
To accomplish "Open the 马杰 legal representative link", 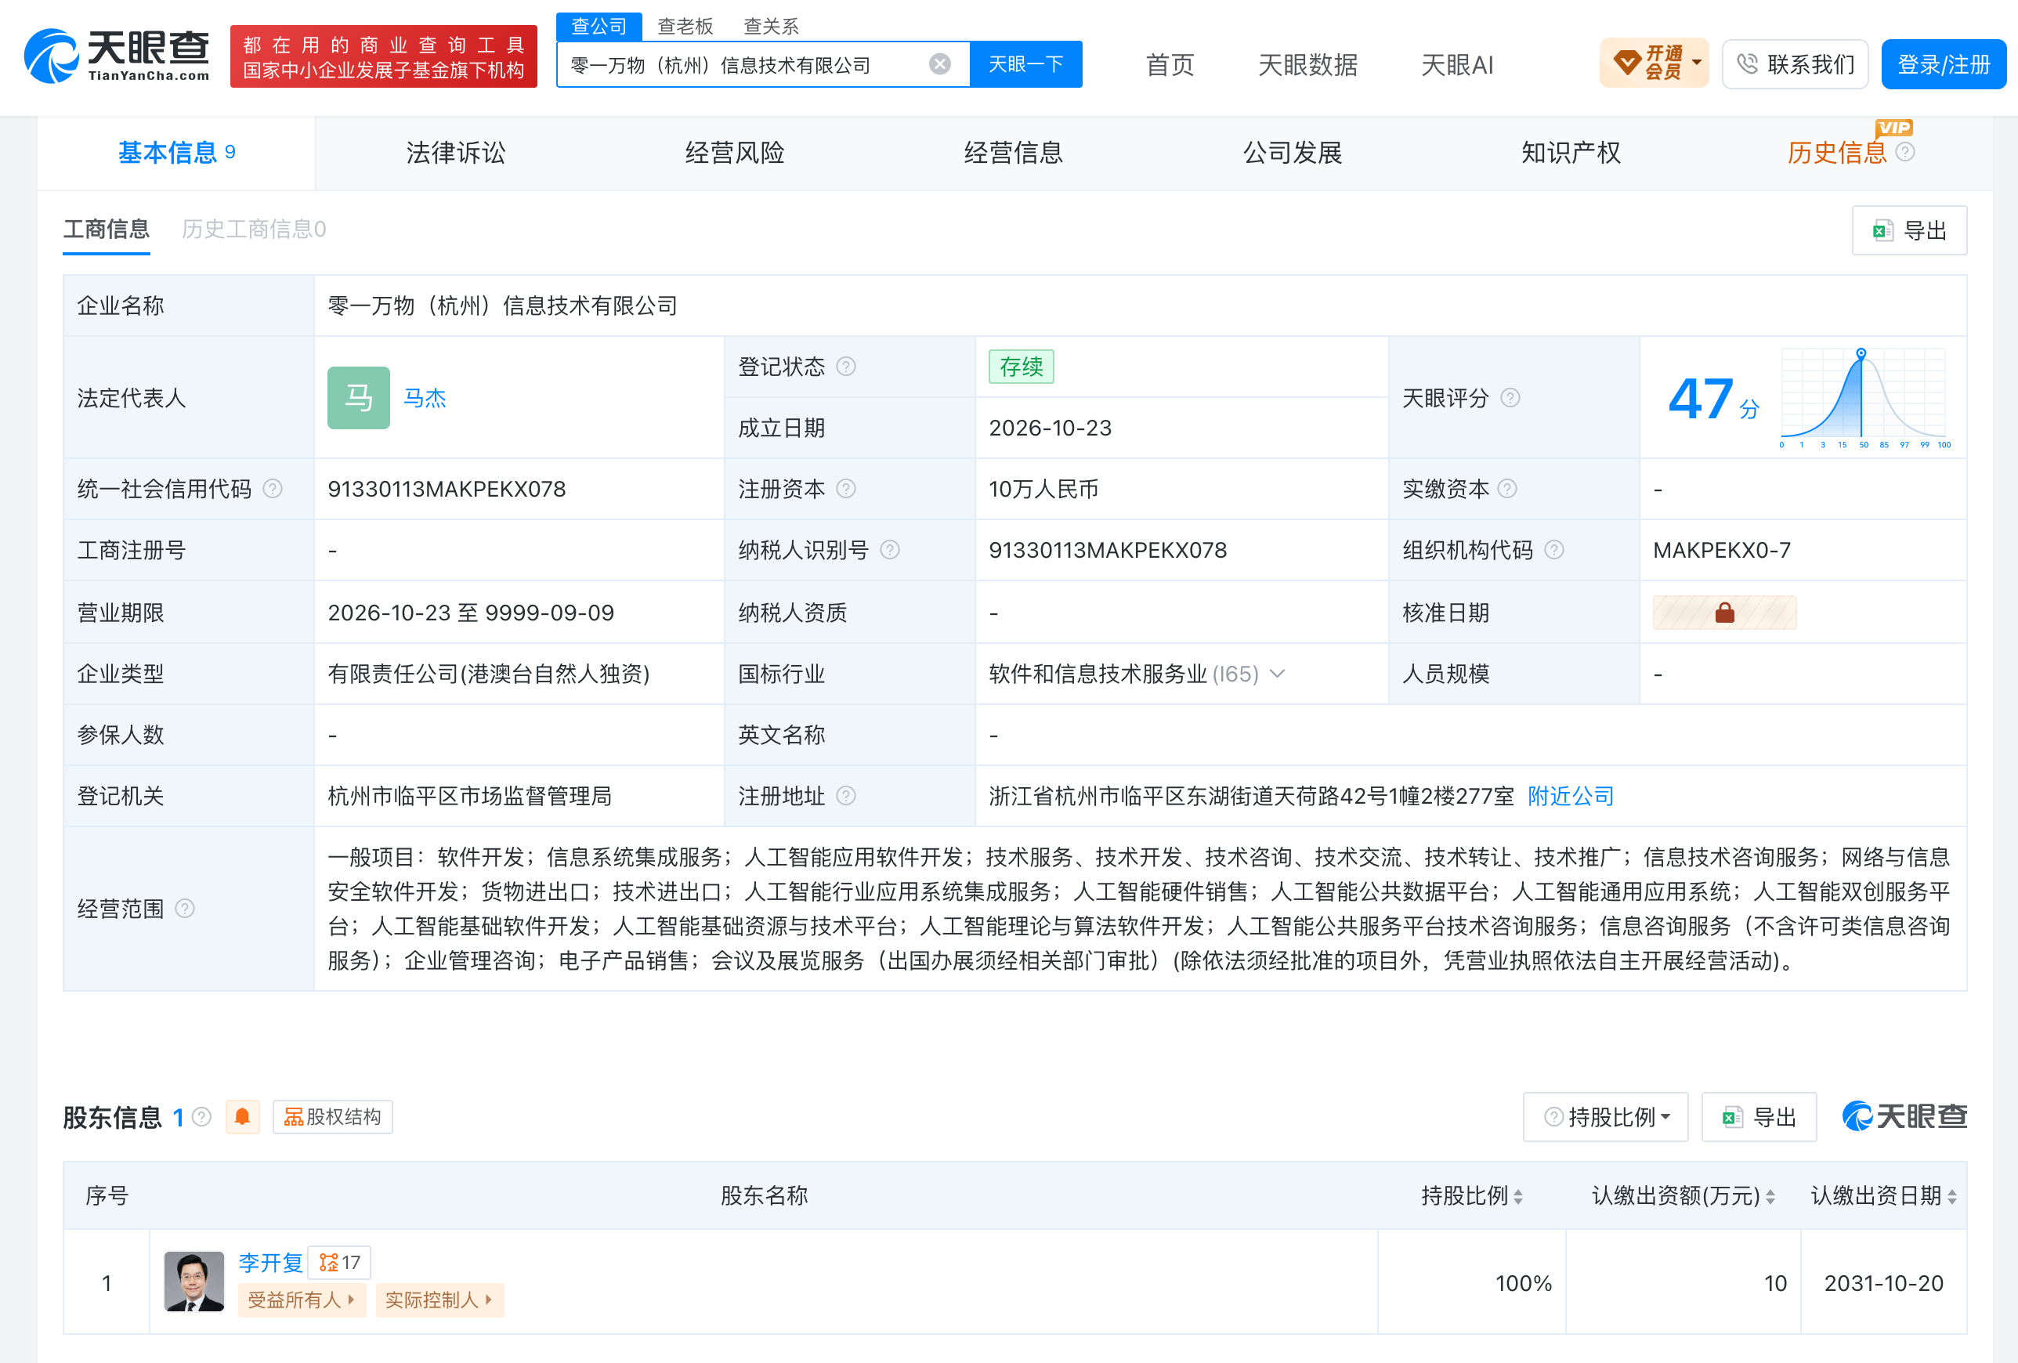I will 425,398.
